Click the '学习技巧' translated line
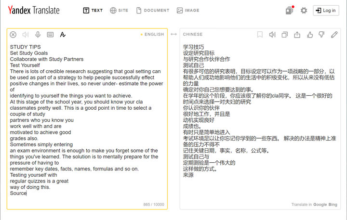The image size is (347, 220). pos(193,47)
